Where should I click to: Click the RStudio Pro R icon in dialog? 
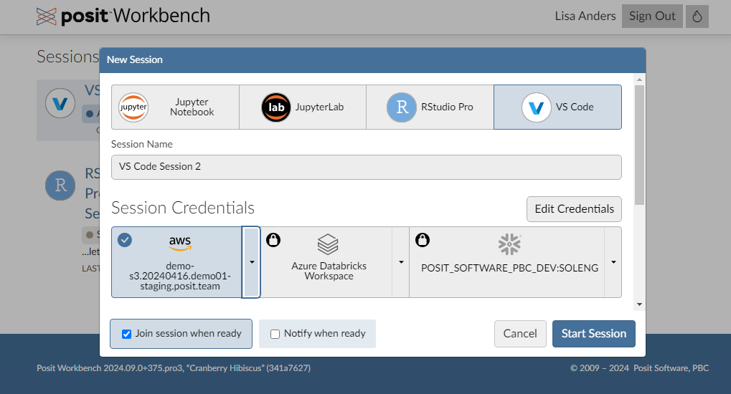point(402,107)
